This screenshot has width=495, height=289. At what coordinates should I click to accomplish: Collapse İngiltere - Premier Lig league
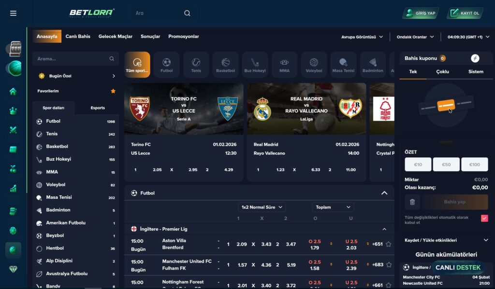click(384, 229)
